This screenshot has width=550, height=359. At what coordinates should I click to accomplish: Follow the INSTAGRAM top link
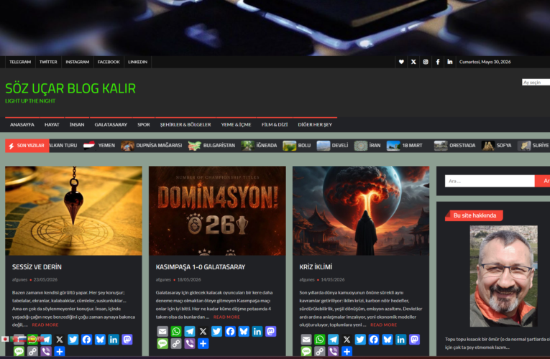(78, 62)
